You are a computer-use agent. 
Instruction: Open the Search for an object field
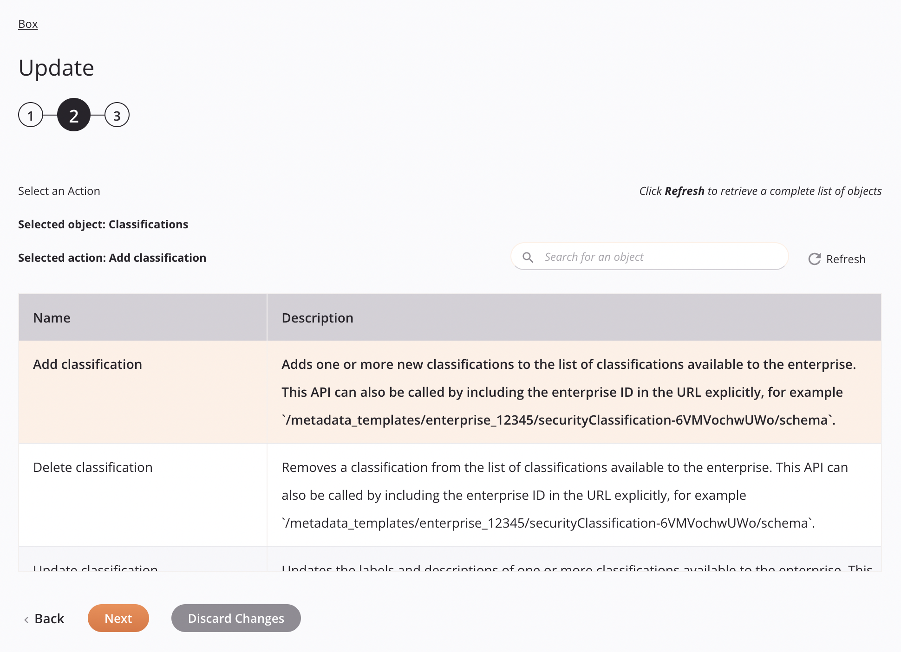click(x=651, y=257)
